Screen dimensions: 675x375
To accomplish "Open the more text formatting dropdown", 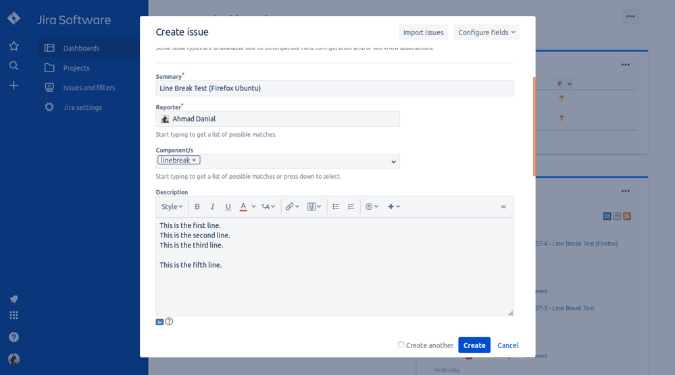I will click(x=268, y=206).
